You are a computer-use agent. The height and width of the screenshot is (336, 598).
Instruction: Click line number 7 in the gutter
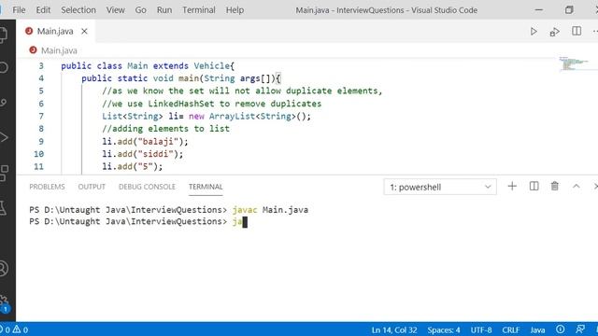(41, 116)
